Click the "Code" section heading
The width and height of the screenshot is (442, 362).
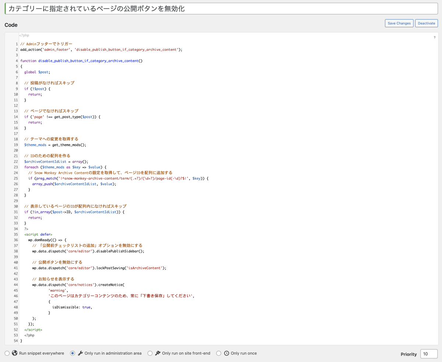11,25
